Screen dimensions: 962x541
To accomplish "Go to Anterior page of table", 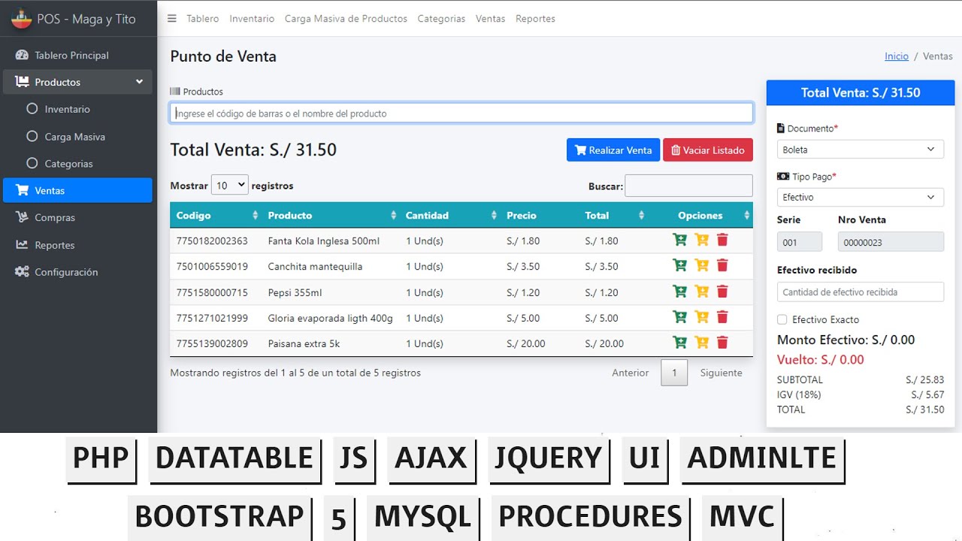I will tap(631, 373).
